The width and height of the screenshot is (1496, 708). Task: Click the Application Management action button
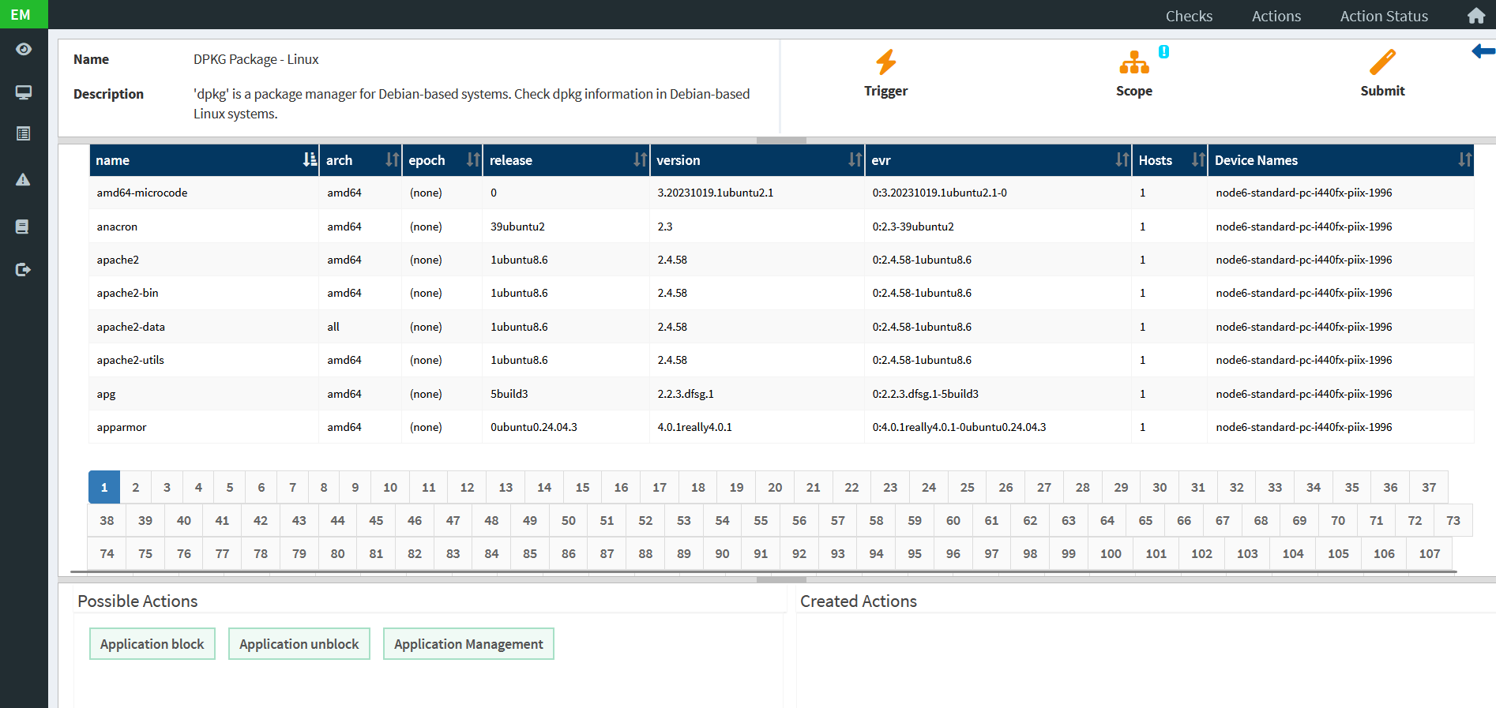pos(468,644)
